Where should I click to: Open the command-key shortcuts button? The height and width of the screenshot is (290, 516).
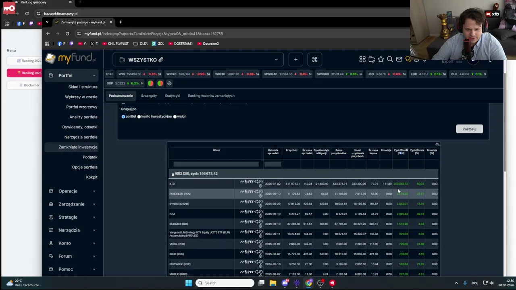tap(315, 60)
